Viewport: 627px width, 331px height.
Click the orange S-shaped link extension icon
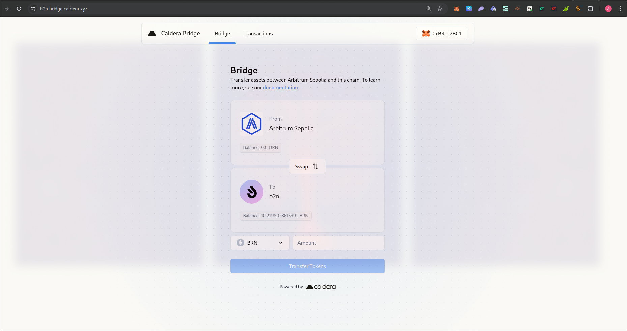click(x=578, y=9)
